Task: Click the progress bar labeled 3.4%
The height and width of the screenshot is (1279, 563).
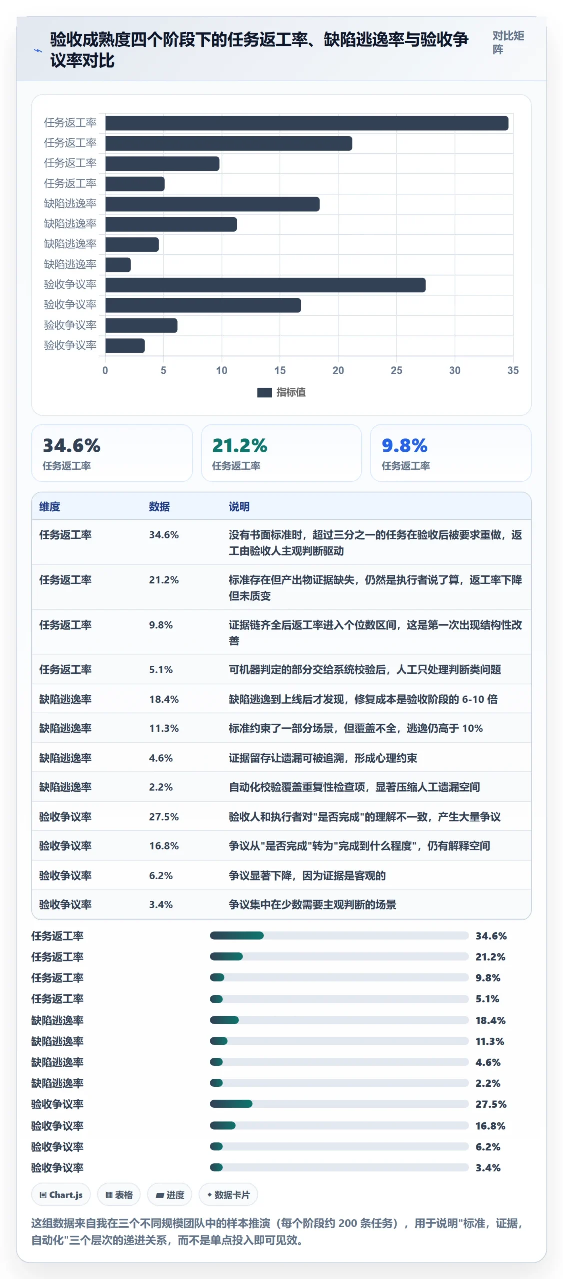Action: [339, 1167]
